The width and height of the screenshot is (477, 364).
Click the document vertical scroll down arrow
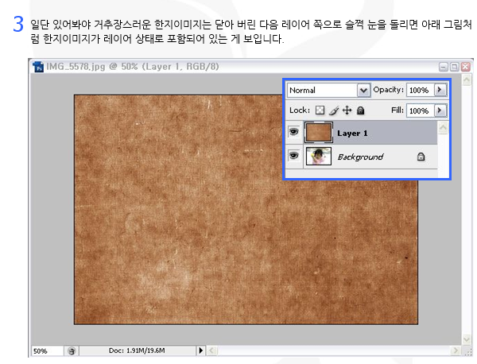pyautogui.click(x=467, y=339)
